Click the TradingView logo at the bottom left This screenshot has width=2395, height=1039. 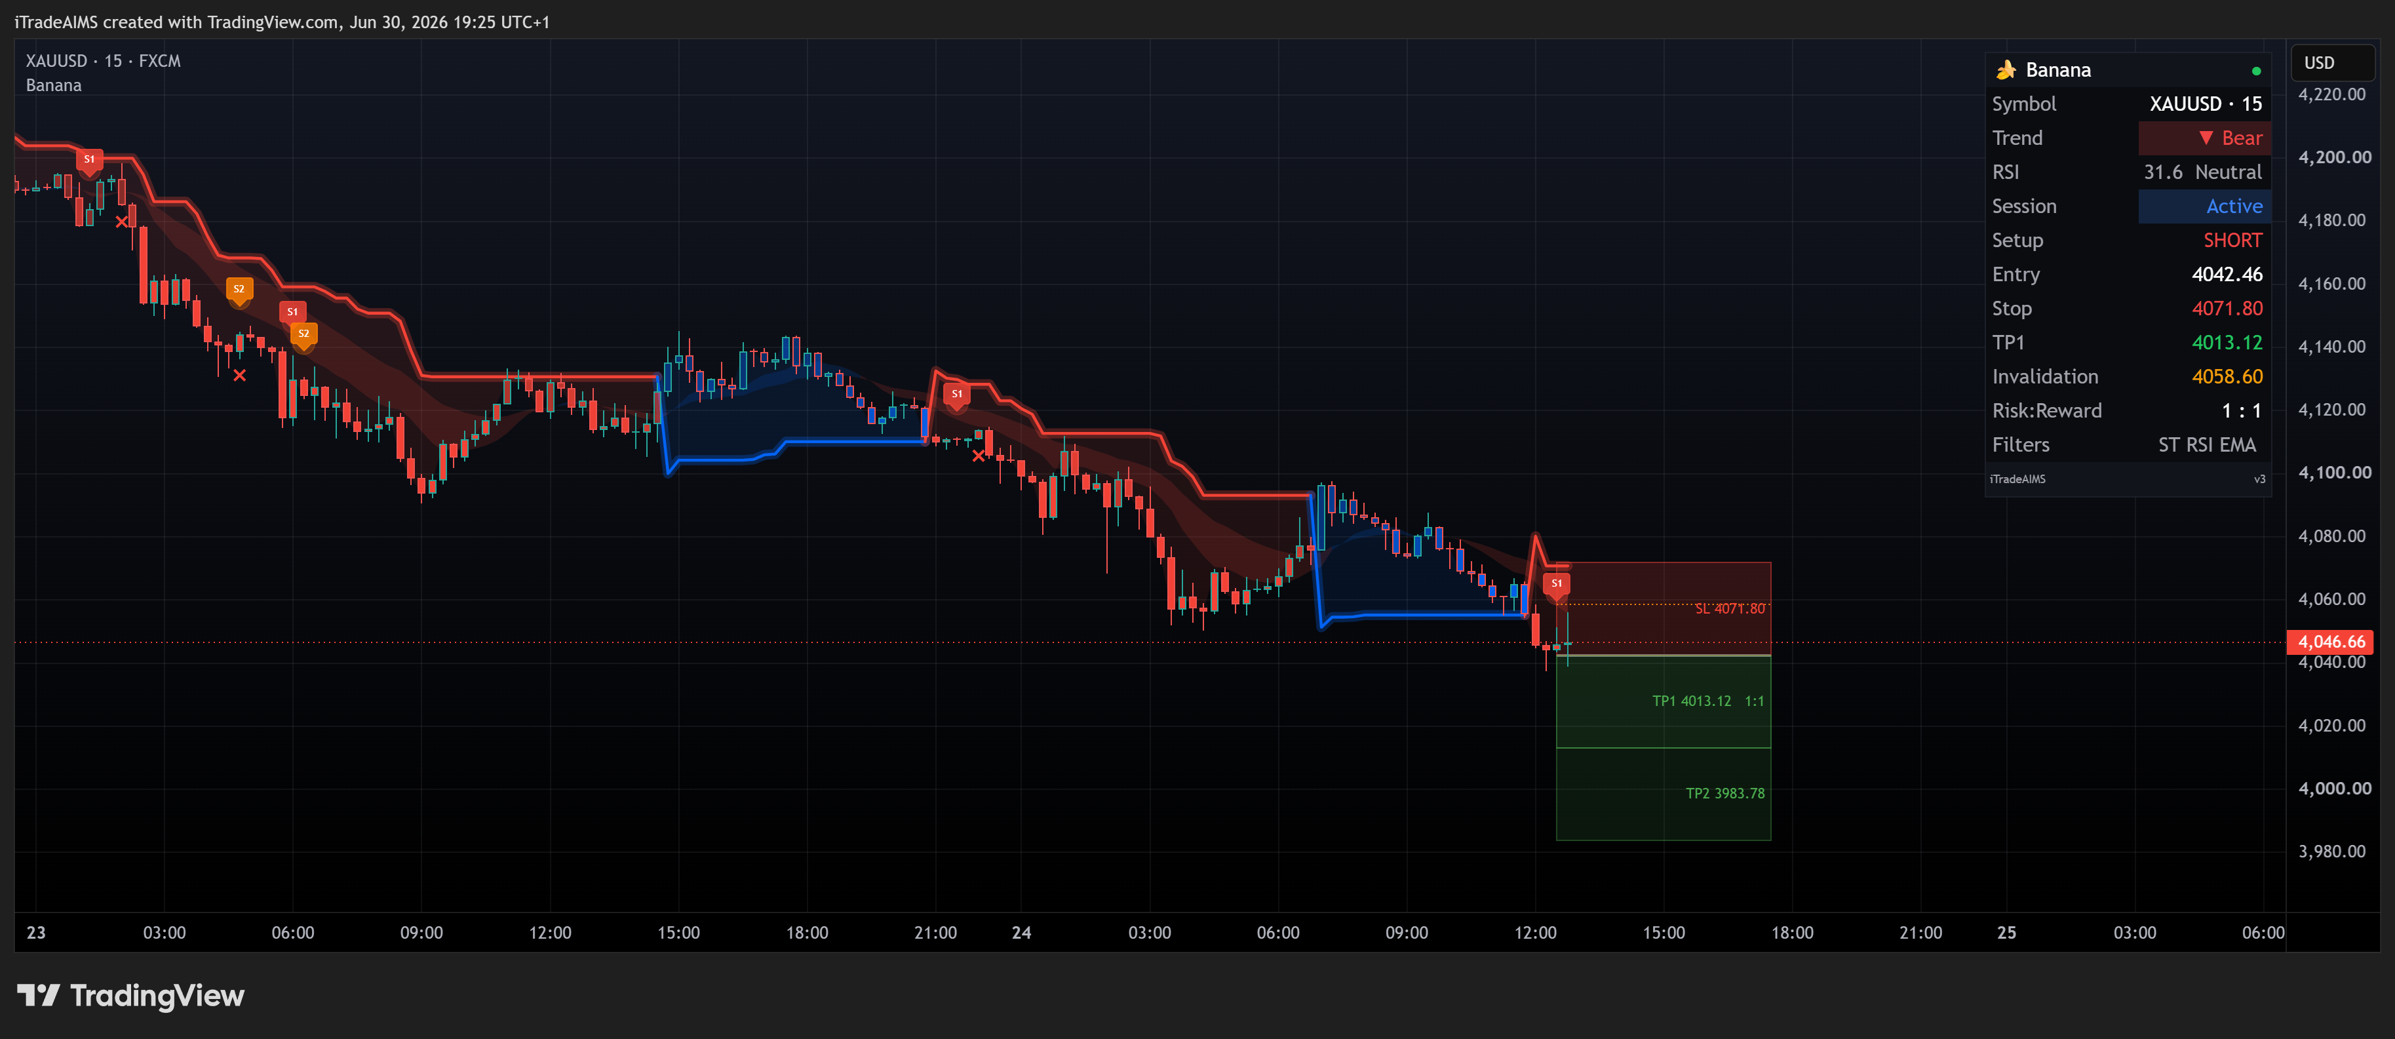130,995
